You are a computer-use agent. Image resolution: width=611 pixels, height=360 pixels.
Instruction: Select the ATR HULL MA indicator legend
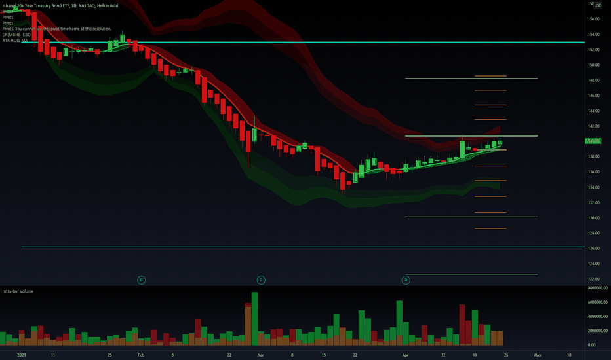tap(15, 41)
